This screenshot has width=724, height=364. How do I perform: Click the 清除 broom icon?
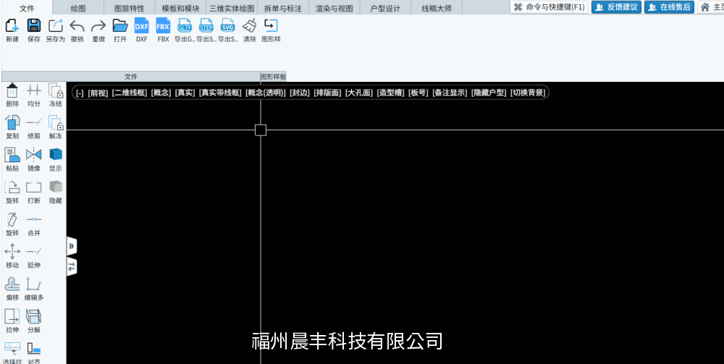tap(249, 26)
